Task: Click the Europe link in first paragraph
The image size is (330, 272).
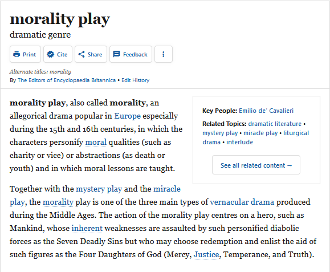Action: click(127, 116)
